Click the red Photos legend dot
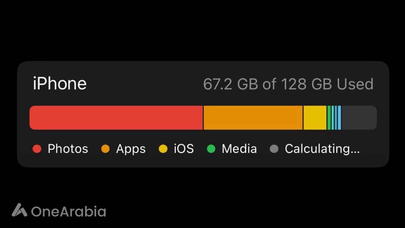Viewport: 405px width, 228px height. coord(37,149)
